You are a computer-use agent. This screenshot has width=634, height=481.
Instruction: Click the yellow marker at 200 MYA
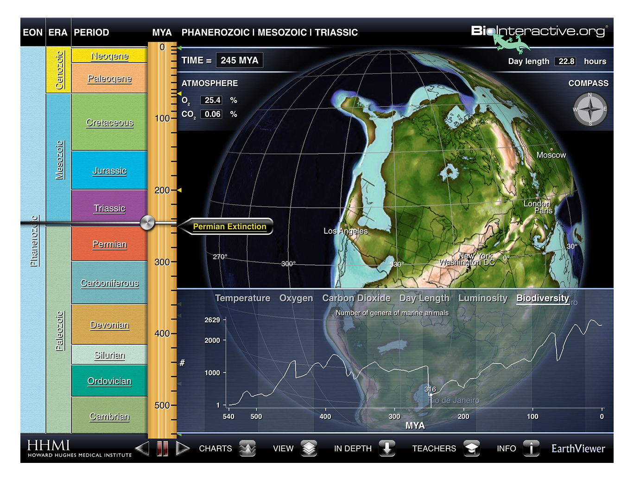pos(179,190)
